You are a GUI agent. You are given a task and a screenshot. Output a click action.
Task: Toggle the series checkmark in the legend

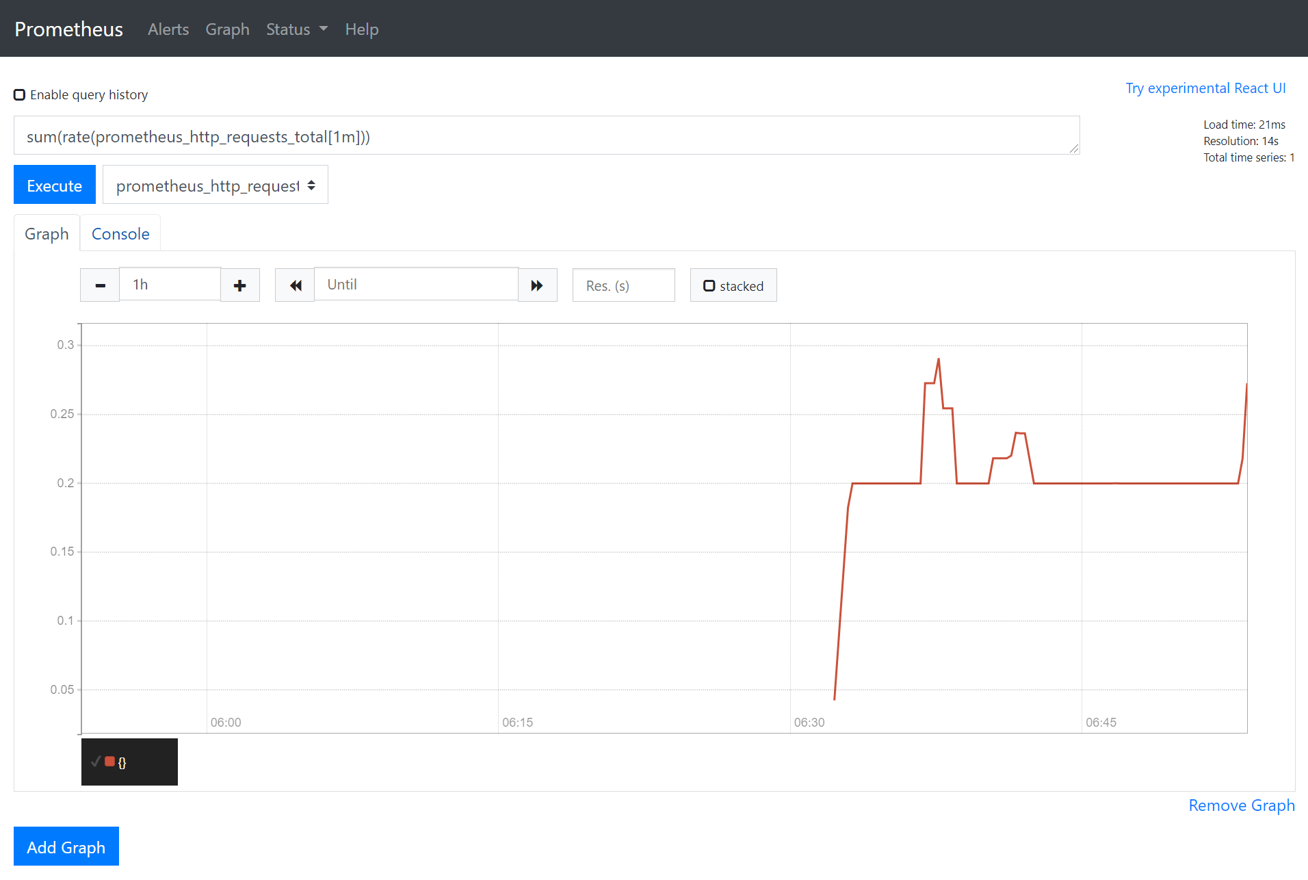[x=96, y=761]
